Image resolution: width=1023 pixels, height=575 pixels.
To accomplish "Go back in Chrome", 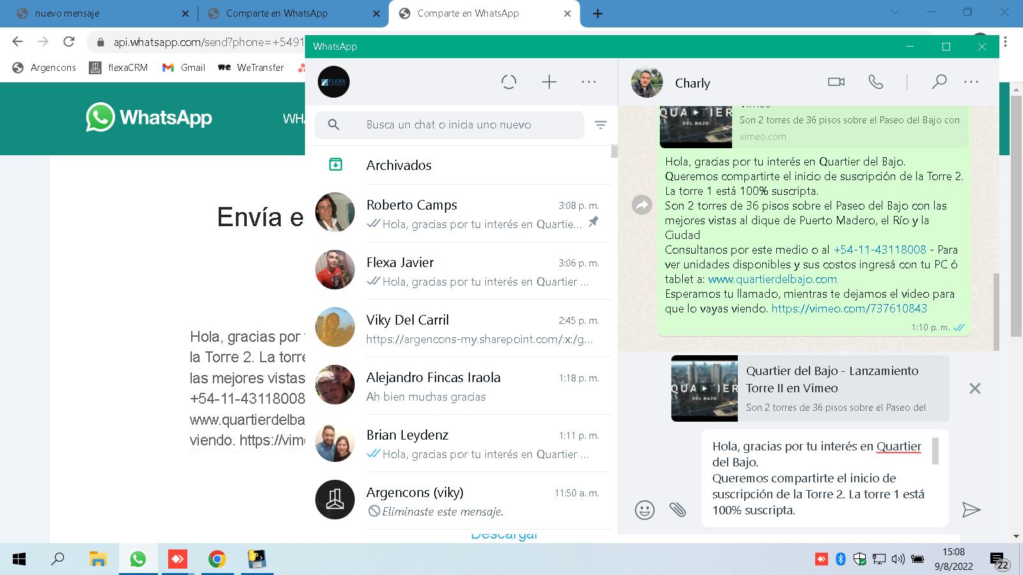I will click(17, 42).
